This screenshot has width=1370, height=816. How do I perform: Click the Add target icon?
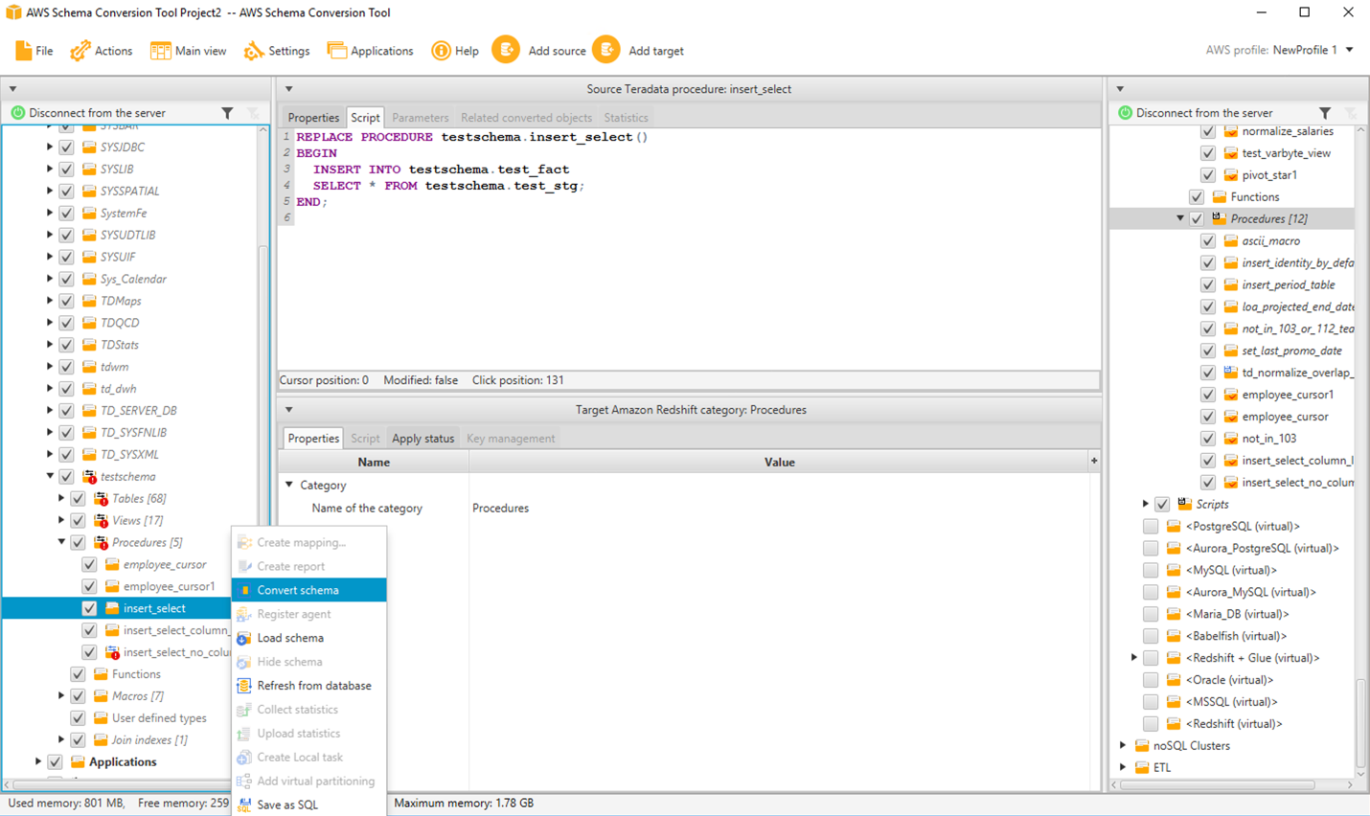pyautogui.click(x=606, y=50)
